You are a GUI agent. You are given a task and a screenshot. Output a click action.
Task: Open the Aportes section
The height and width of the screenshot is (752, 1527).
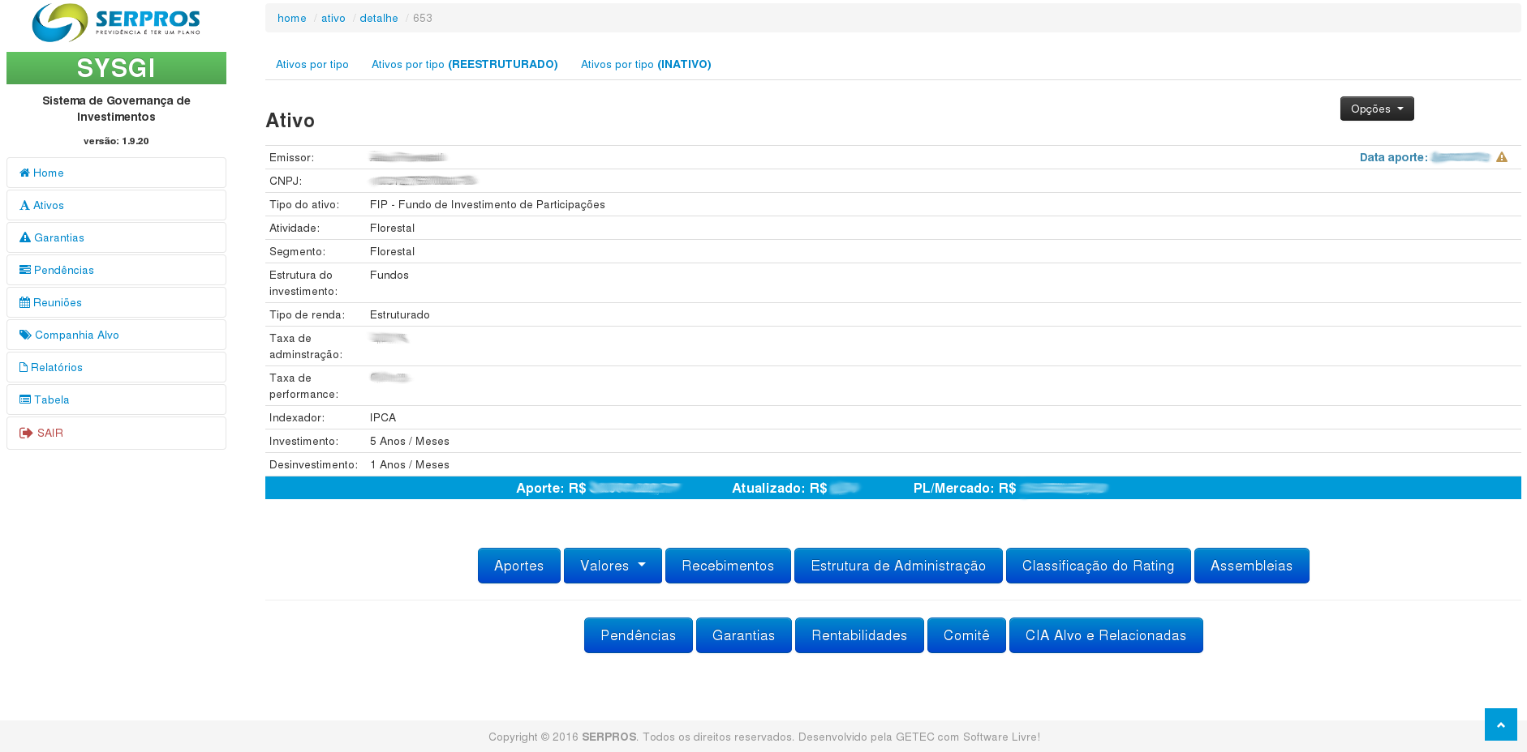coord(518,566)
